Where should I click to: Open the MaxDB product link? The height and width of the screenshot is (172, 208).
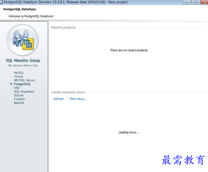click(19, 103)
